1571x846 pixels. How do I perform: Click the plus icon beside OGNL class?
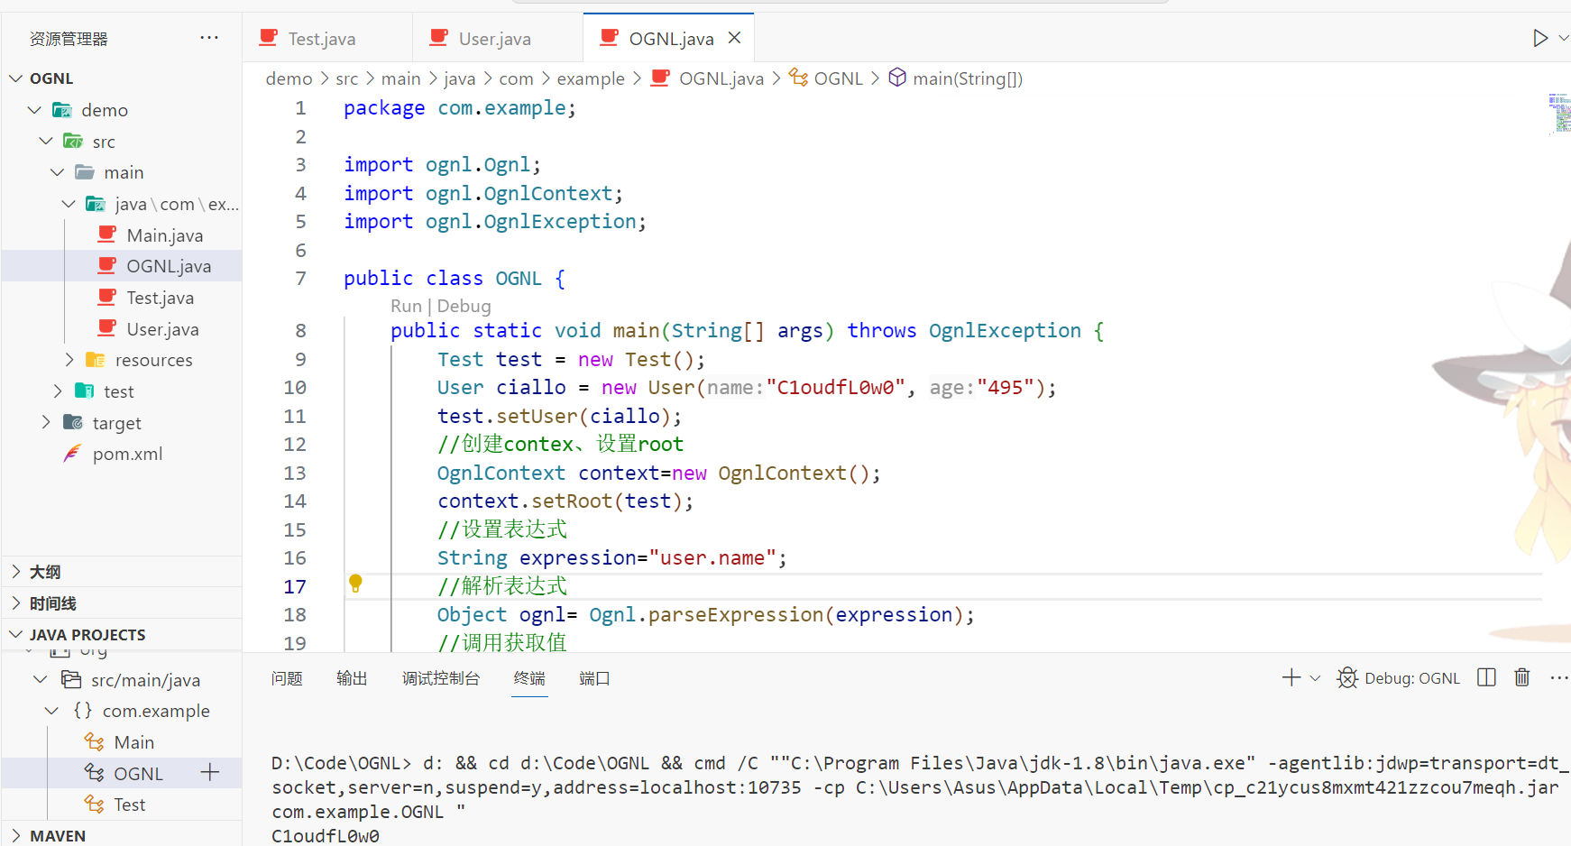click(x=210, y=773)
